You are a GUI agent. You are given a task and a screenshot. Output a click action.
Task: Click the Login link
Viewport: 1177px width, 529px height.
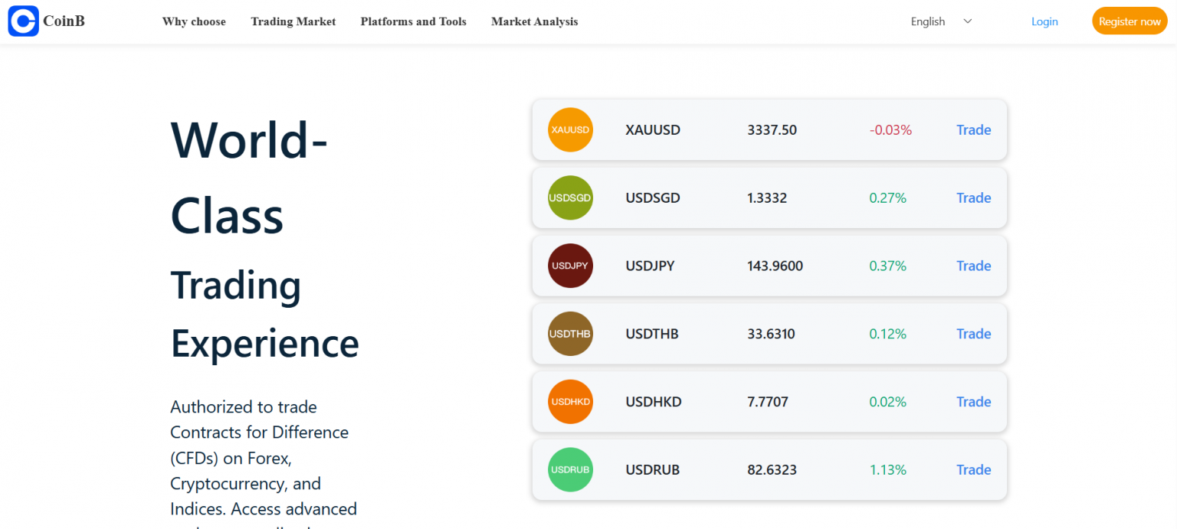(x=1044, y=21)
